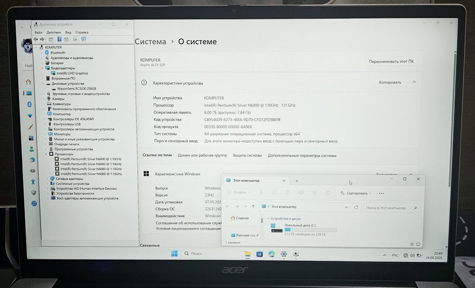Screen dimensions: 475x288
Task: Open the Home icon in Settings sidebar
Action: point(28,82)
